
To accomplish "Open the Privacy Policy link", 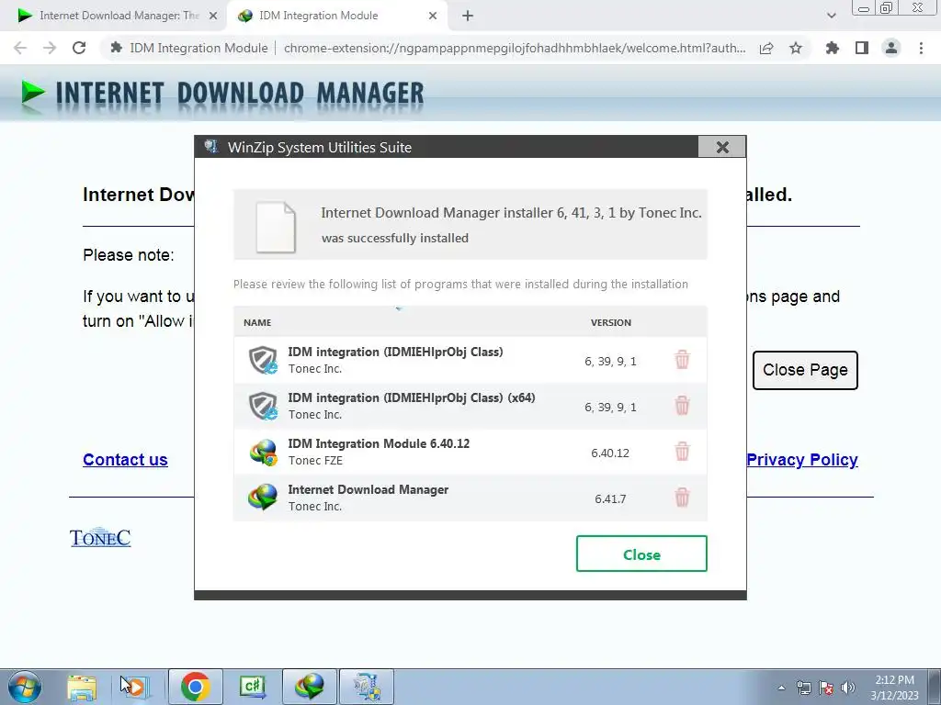I will point(801,460).
